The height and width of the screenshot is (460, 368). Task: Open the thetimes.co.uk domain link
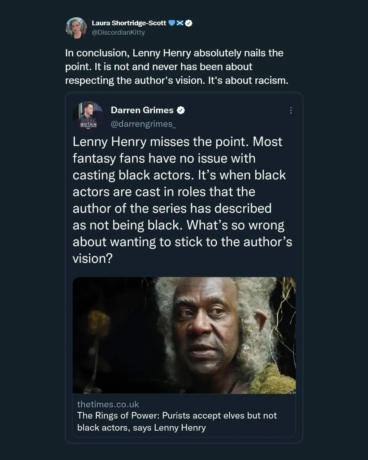tap(108, 404)
